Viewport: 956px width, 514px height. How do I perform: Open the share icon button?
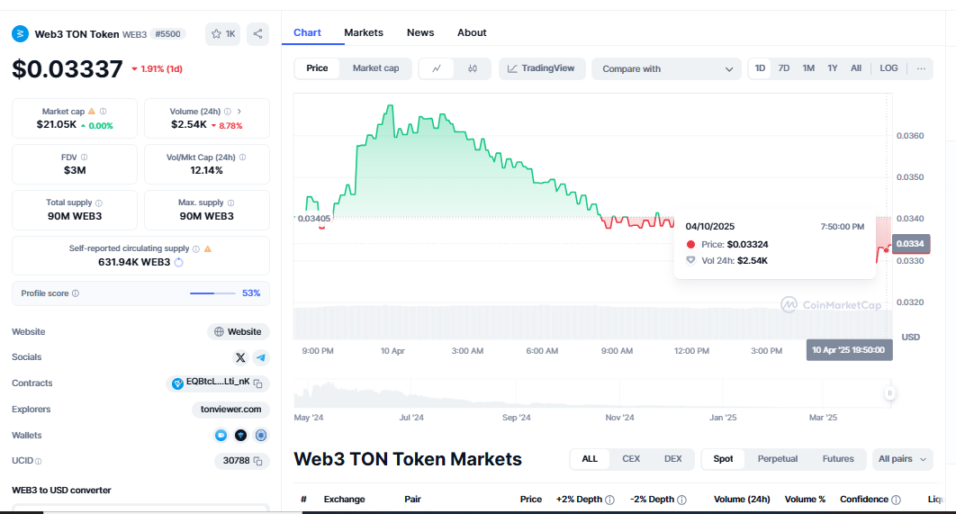[x=257, y=34]
